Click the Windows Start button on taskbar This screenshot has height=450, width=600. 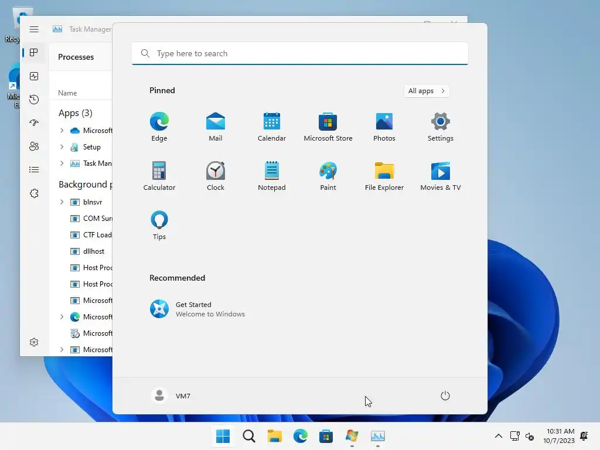[223, 436]
